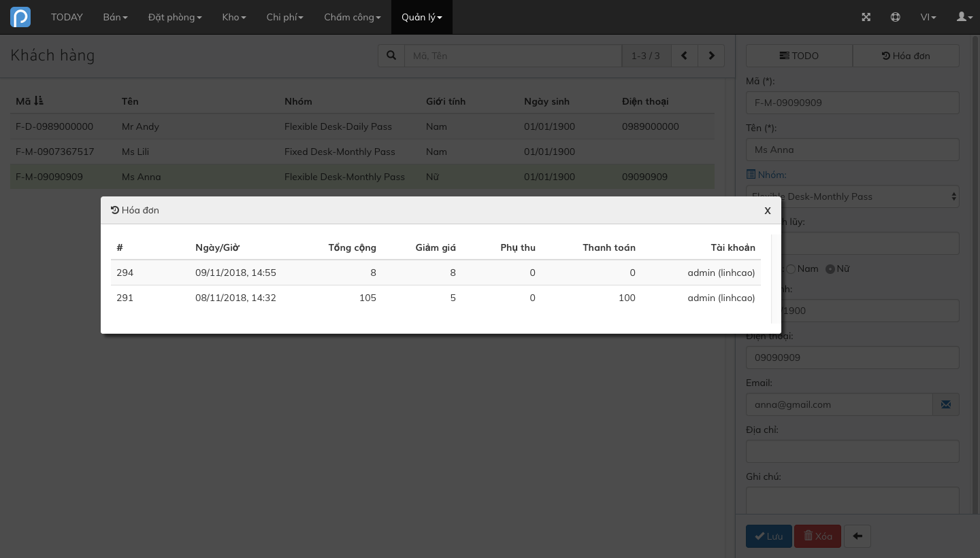Open the Đặt phòng menu
Image resolution: width=980 pixels, height=558 pixels.
click(x=175, y=17)
